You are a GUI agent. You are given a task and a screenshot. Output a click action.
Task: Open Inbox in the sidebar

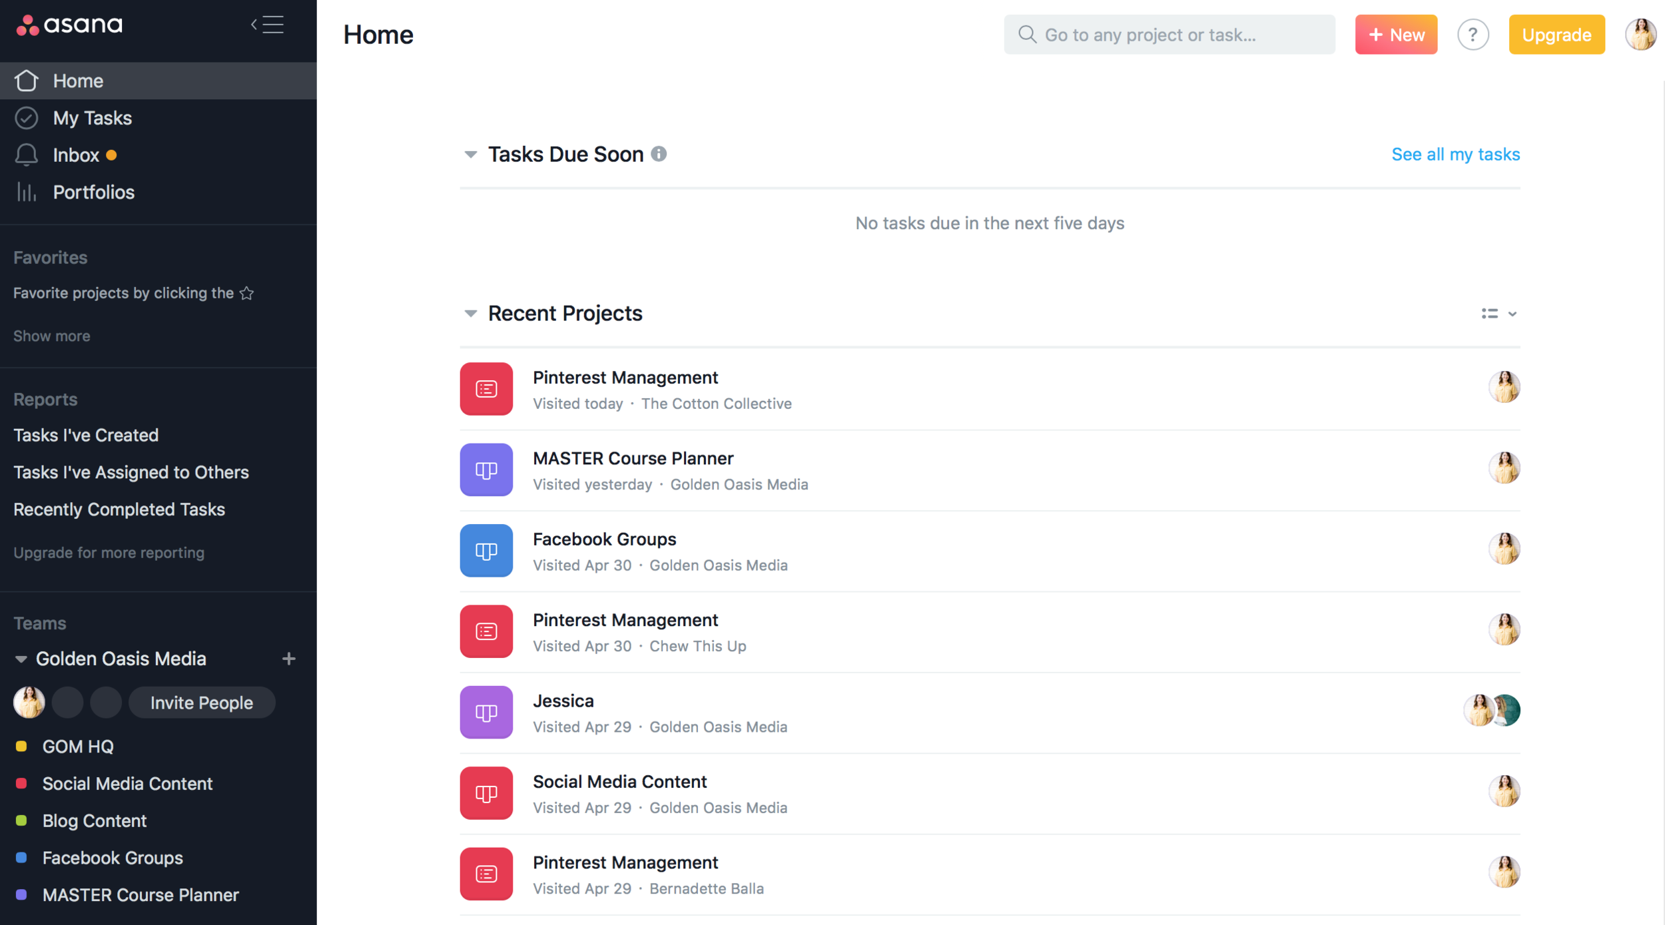(158, 155)
